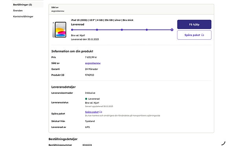Click the Spåra paket outlined button
Viewport: 226px width, 146px height.
(194, 35)
